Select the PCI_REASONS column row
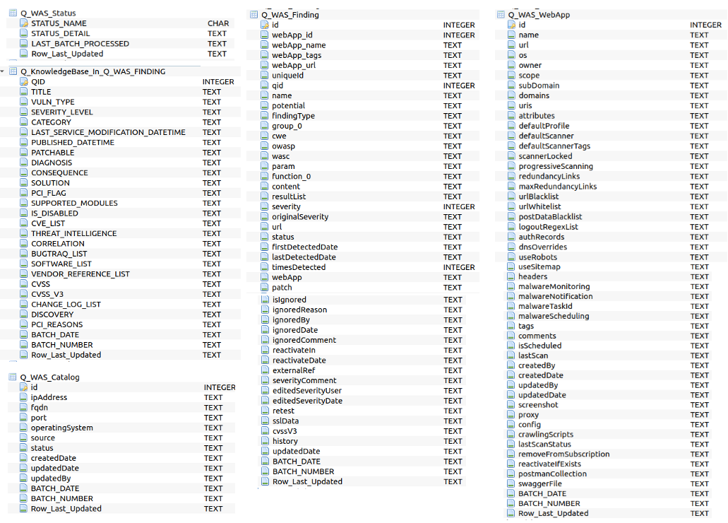Viewport: 728px width, 523px height. coord(121,324)
